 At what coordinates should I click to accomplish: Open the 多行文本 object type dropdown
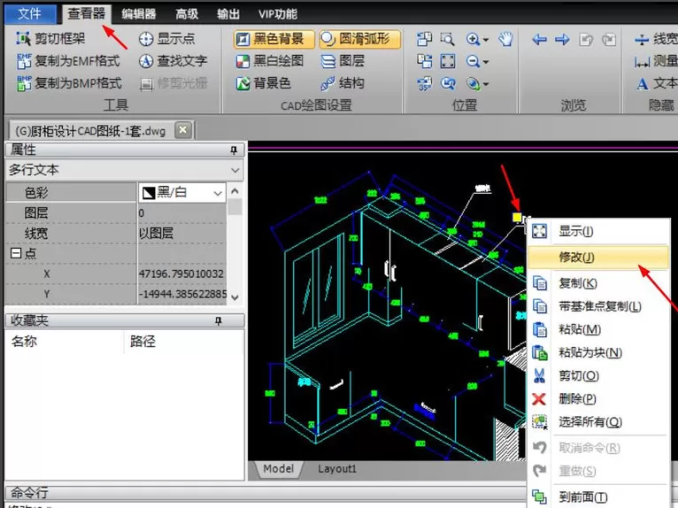(x=125, y=170)
